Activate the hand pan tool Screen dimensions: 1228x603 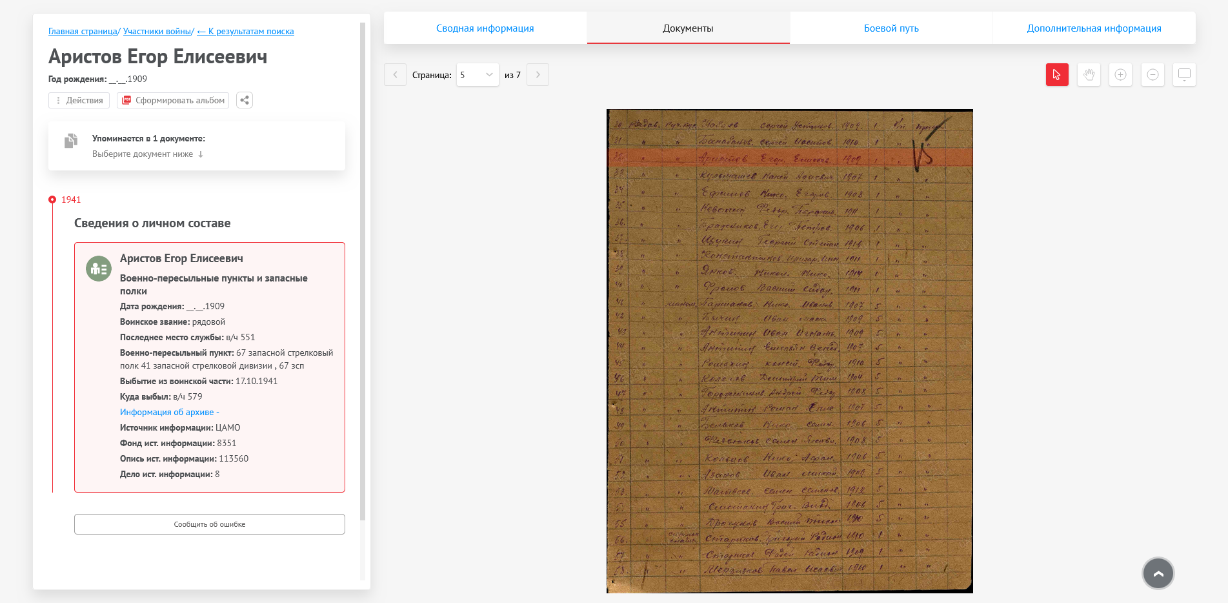pos(1089,75)
